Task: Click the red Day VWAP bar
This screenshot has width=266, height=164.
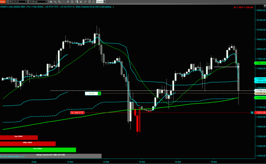Action: point(19,137)
